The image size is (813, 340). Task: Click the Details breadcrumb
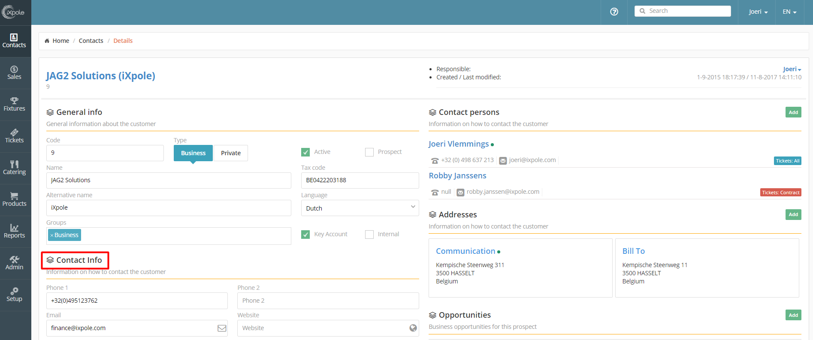tap(123, 41)
